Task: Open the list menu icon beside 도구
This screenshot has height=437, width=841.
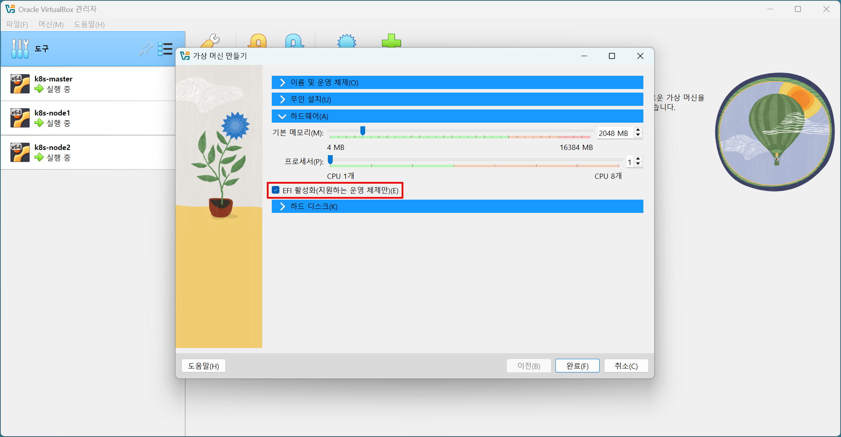Action: [x=165, y=49]
